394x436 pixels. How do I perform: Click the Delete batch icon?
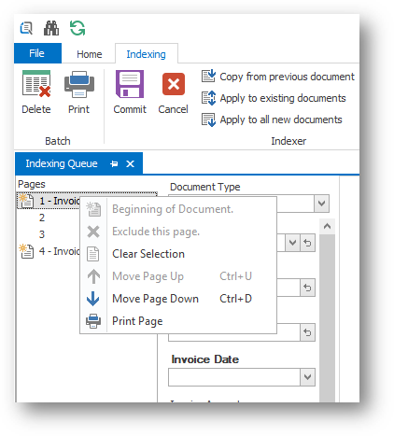36,83
